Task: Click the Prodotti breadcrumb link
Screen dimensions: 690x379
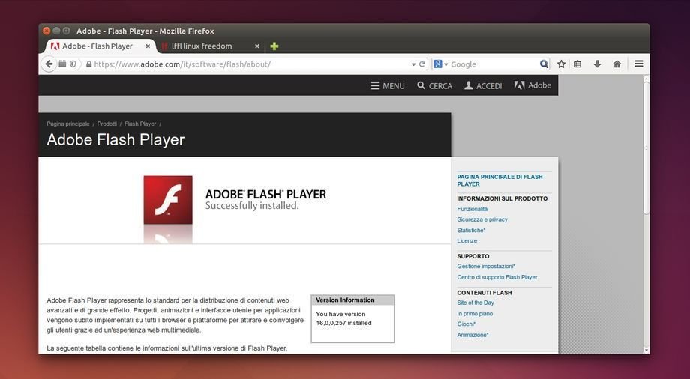Action: pyautogui.click(x=107, y=124)
